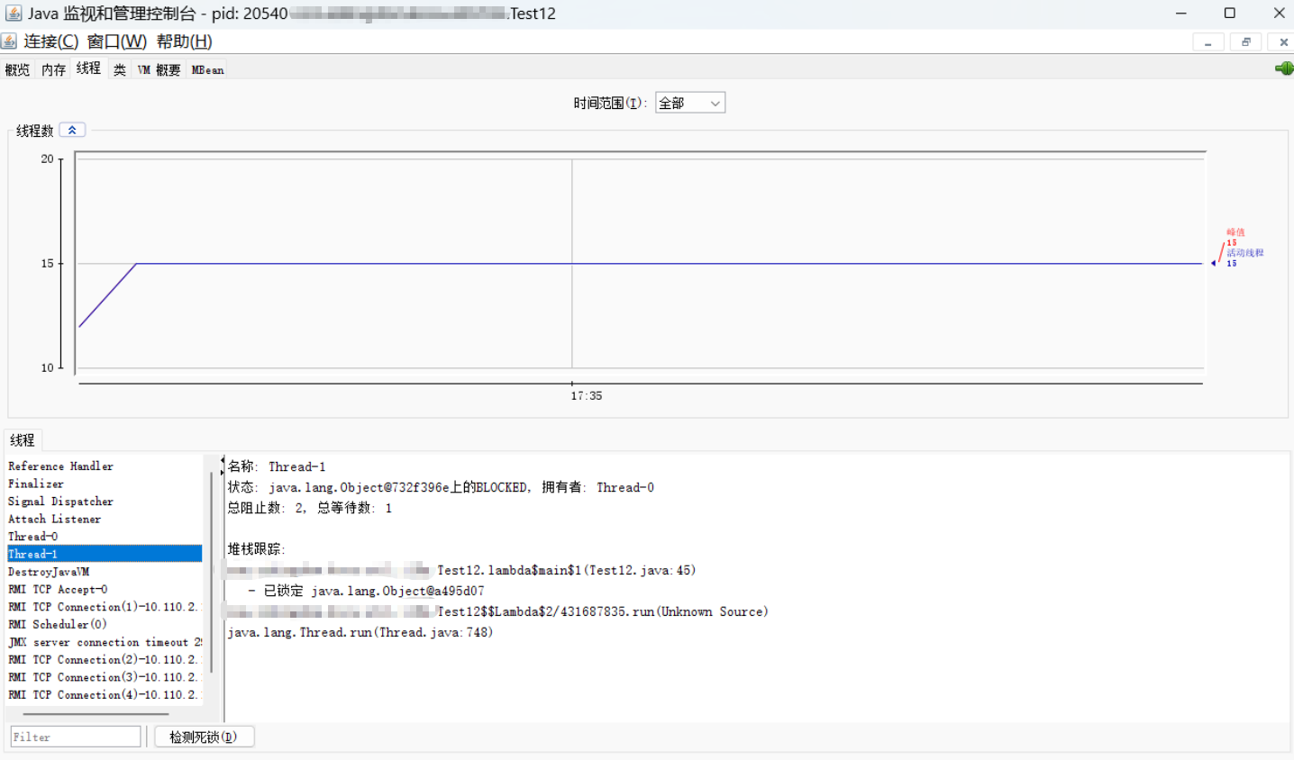Select Thread-1 in thread list
The image size is (1294, 760).
[105, 554]
